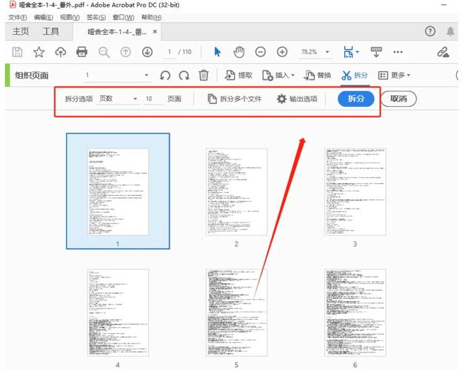Print the document with the printer icon
The width and height of the screenshot is (474, 371).
(x=82, y=52)
